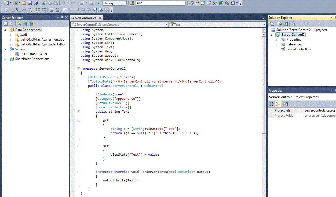Toggle auto-hide pin on Solution Explorer
This screenshot has width=336, height=197.
[x=335, y=17]
